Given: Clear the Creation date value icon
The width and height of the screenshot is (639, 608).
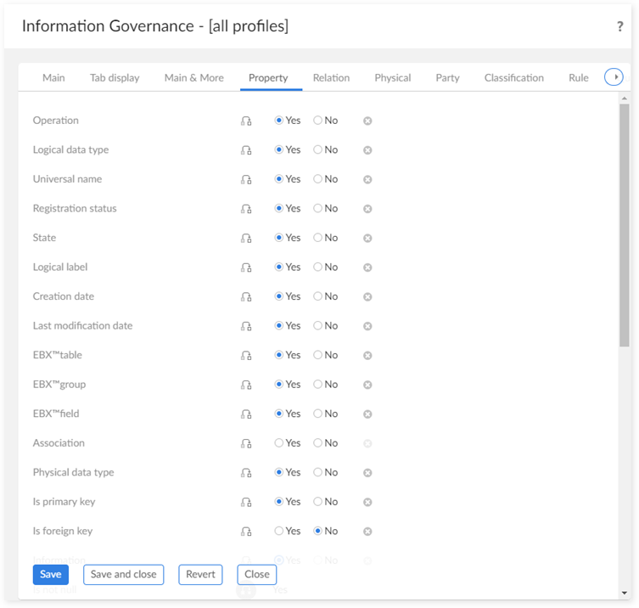Looking at the screenshot, I should [367, 296].
